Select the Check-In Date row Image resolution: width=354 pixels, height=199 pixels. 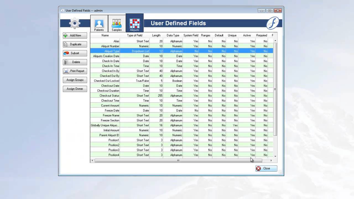[182, 61]
